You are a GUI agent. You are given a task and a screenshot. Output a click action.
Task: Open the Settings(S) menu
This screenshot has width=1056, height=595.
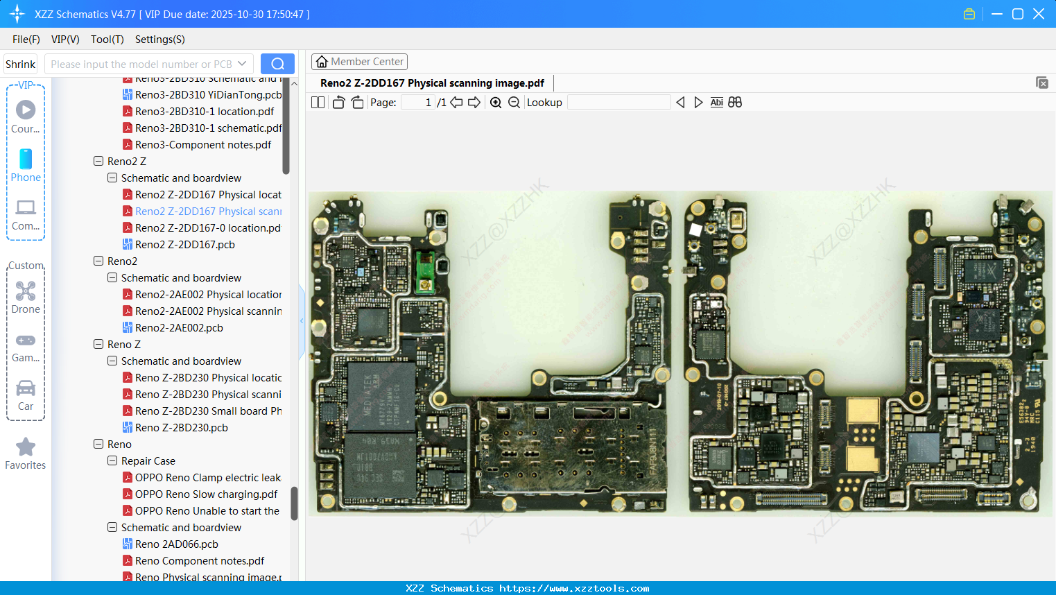160,40
